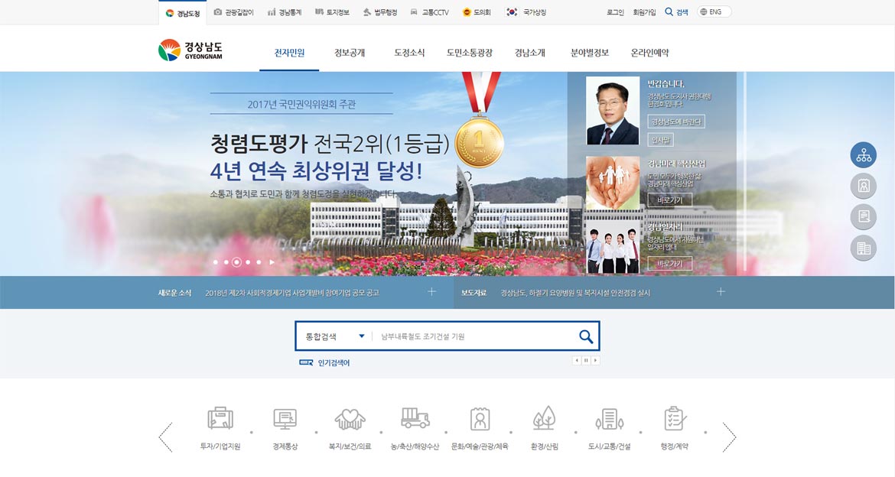Open the 전자민원 menu
This screenshot has height=477, width=895.
tap(289, 53)
